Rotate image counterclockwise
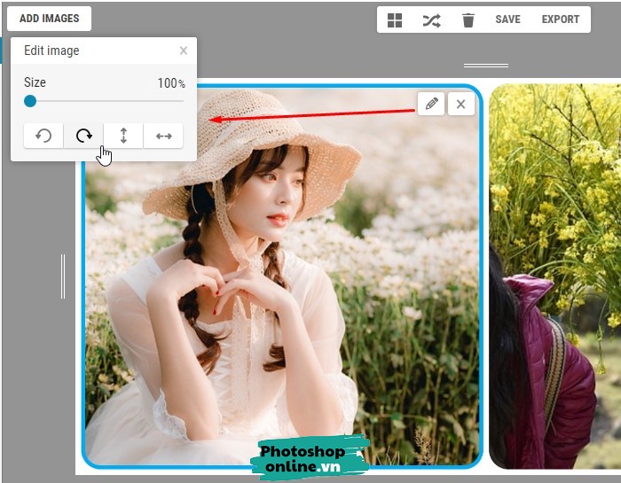Viewport: 621px width, 483px height. [43, 136]
